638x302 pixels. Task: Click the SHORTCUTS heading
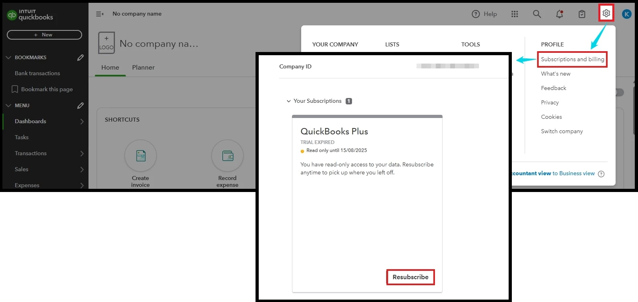122,120
